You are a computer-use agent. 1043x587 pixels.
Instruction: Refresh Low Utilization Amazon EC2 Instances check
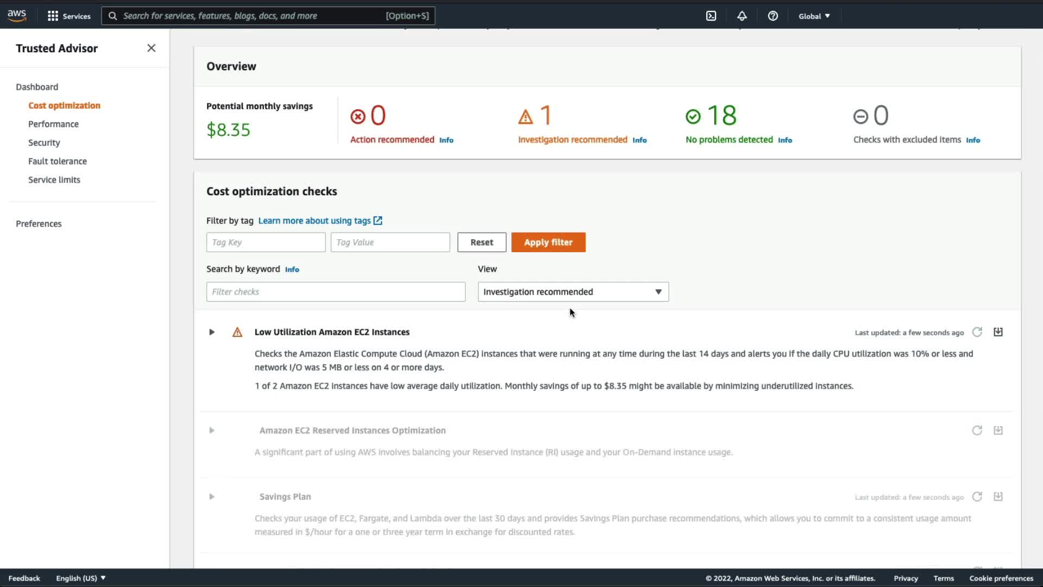point(977,332)
